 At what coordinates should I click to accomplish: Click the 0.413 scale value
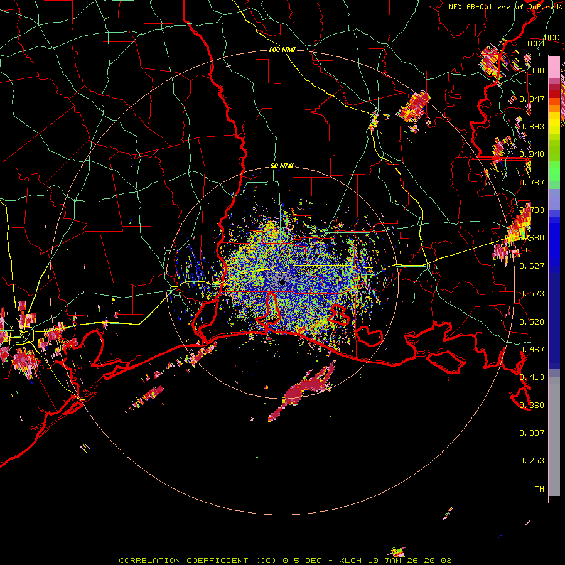pyautogui.click(x=532, y=377)
